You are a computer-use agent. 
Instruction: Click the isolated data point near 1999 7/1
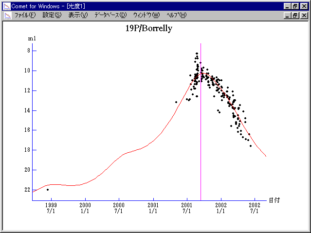[47, 189]
